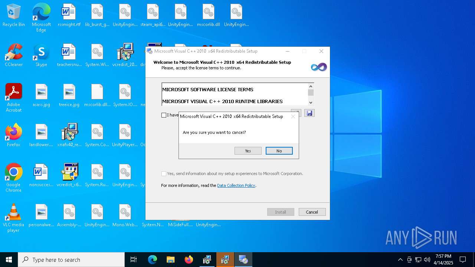
Task: Select the treeice.jpg image file
Action: [69, 96]
